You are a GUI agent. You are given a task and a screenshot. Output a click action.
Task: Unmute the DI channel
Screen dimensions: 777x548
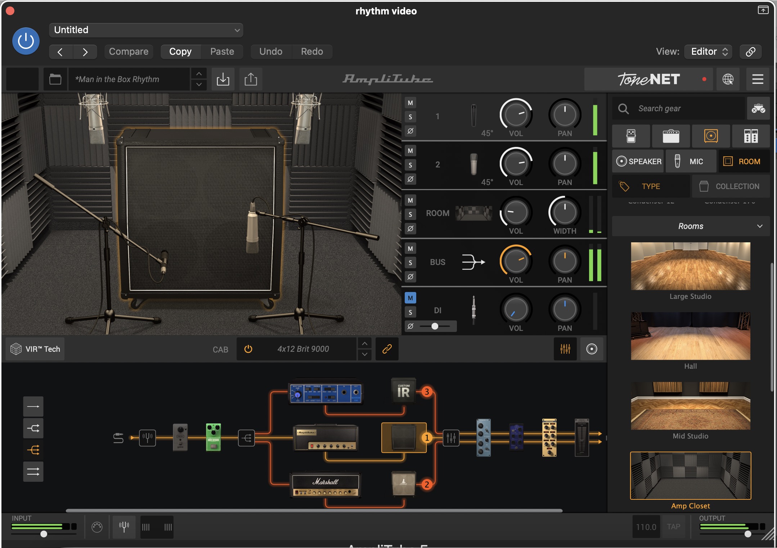[410, 298]
